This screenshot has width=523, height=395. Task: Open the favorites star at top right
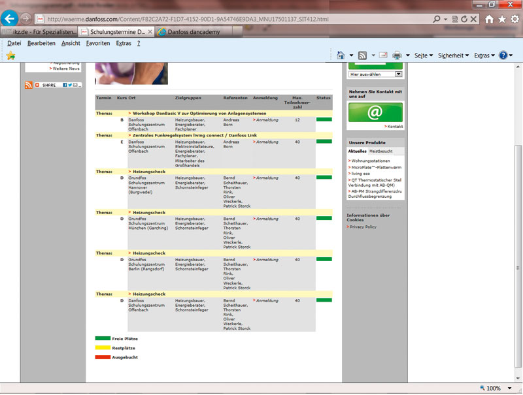pyautogui.click(x=502, y=19)
